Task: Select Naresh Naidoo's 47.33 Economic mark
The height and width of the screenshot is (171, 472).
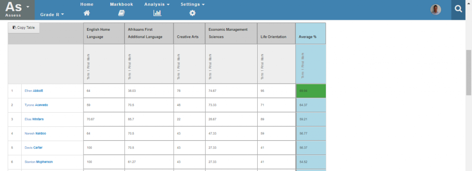Action: [231, 133]
